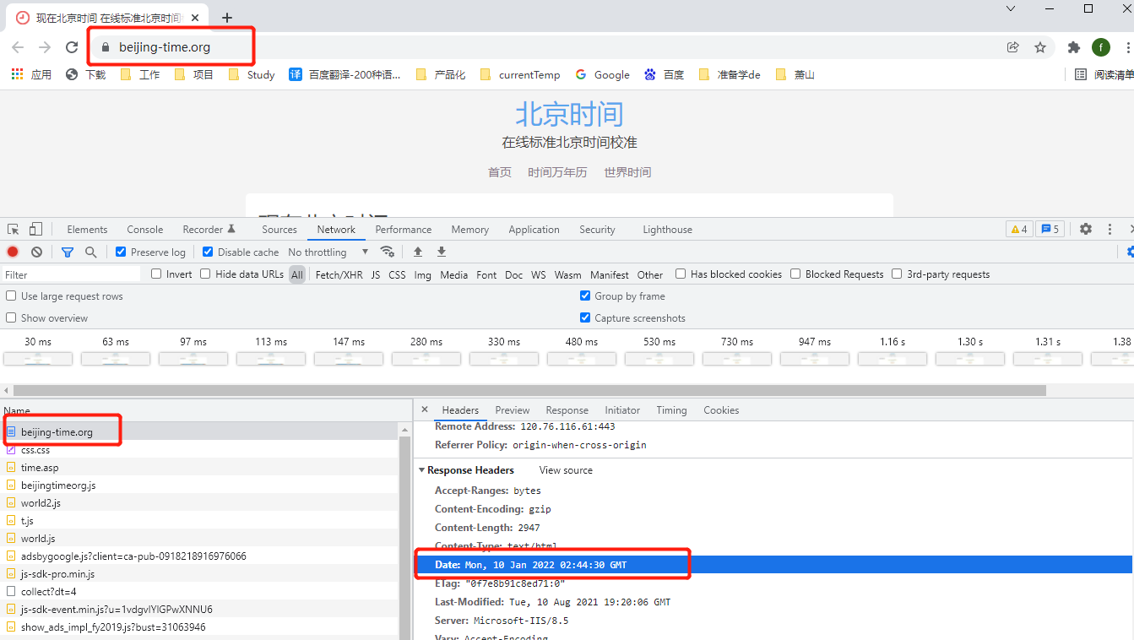Click the browser forward arrow

tap(45, 47)
